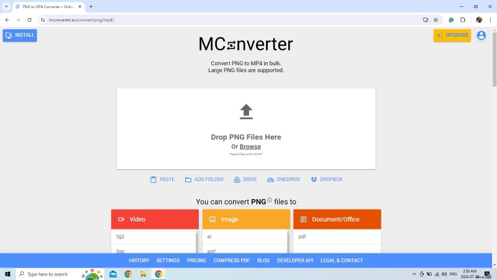Import from ONEDRIVE

coord(283,179)
